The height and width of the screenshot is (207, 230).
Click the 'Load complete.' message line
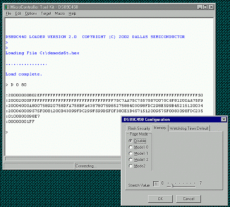click(x=24, y=74)
